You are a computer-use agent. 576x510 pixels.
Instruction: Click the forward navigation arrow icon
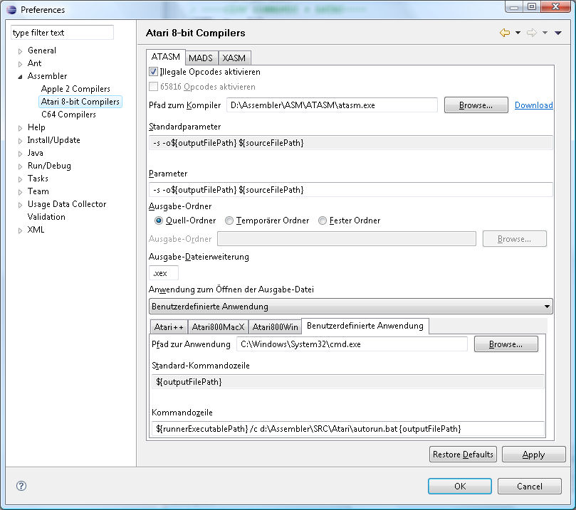tap(532, 33)
